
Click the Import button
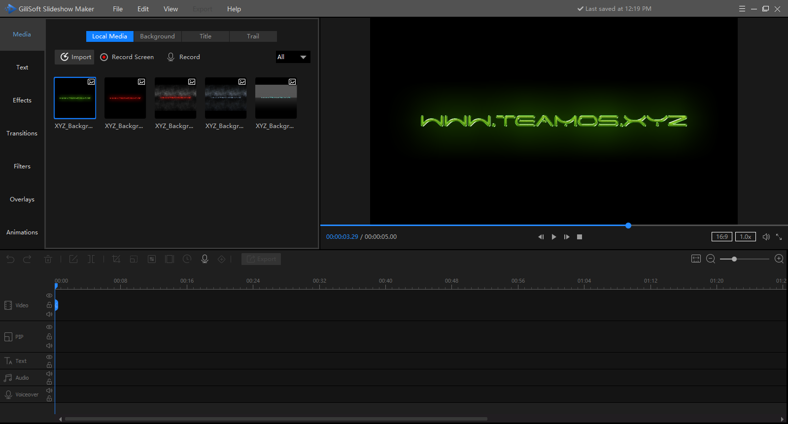click(x=74, y=57)
